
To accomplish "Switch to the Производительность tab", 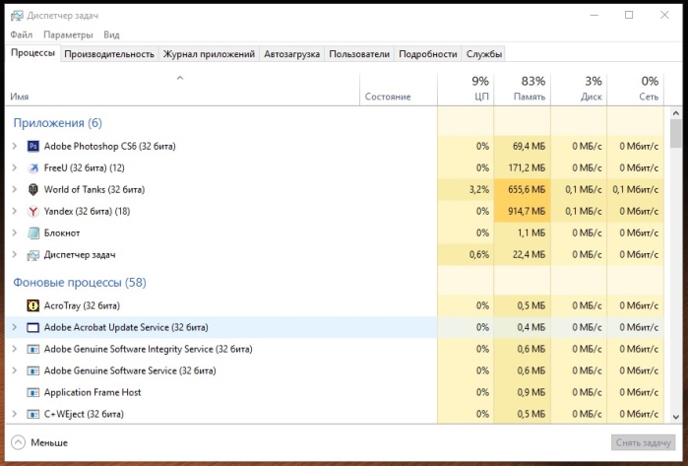I will pos(109,54).
